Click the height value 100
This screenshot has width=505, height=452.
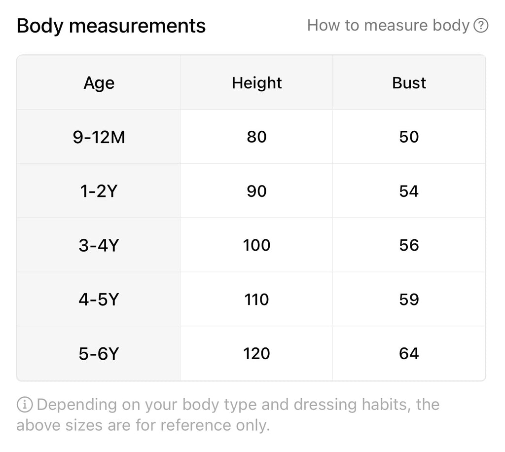tap(256, 245)
